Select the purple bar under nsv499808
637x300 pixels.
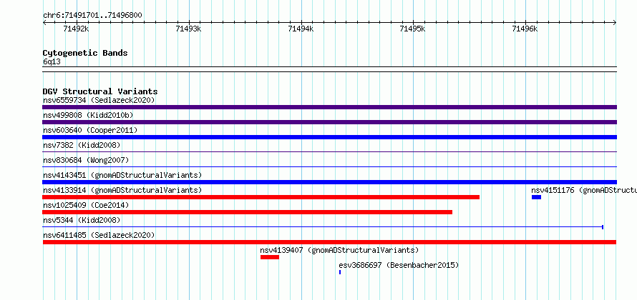click(x=329, y=122)
